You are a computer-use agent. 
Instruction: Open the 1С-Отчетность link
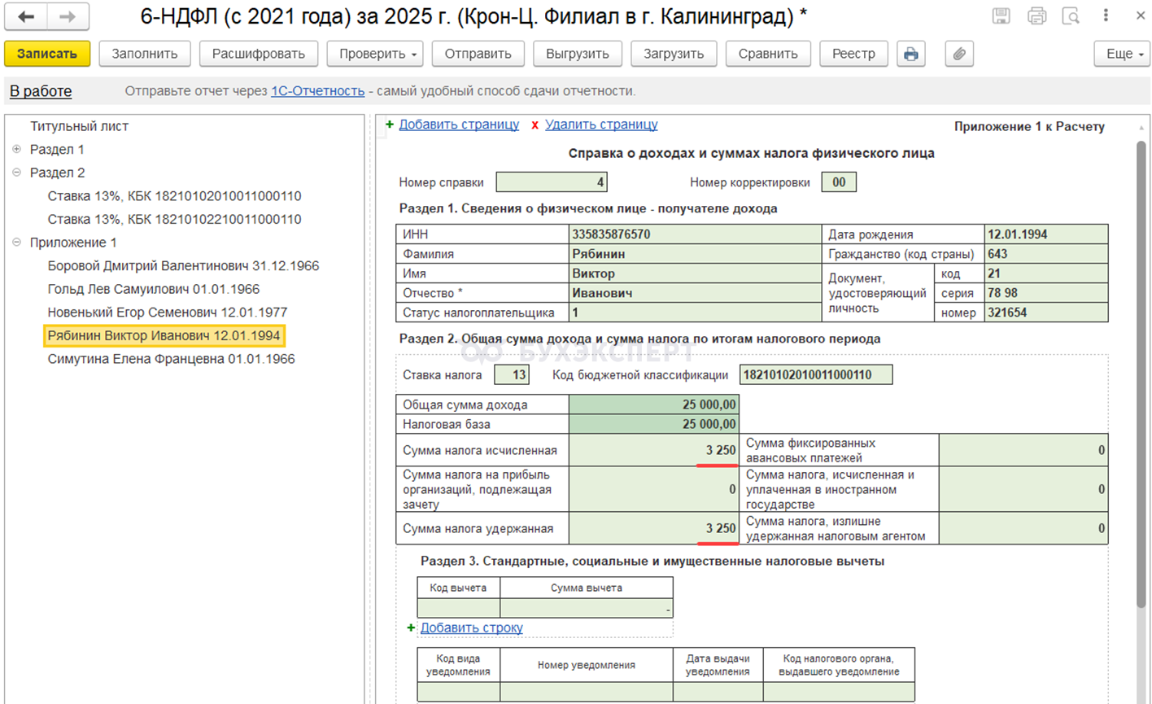pos(317,91)
